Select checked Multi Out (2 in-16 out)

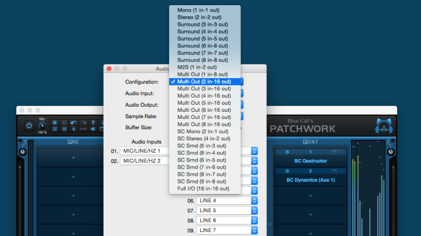click(x=205, y=81)
